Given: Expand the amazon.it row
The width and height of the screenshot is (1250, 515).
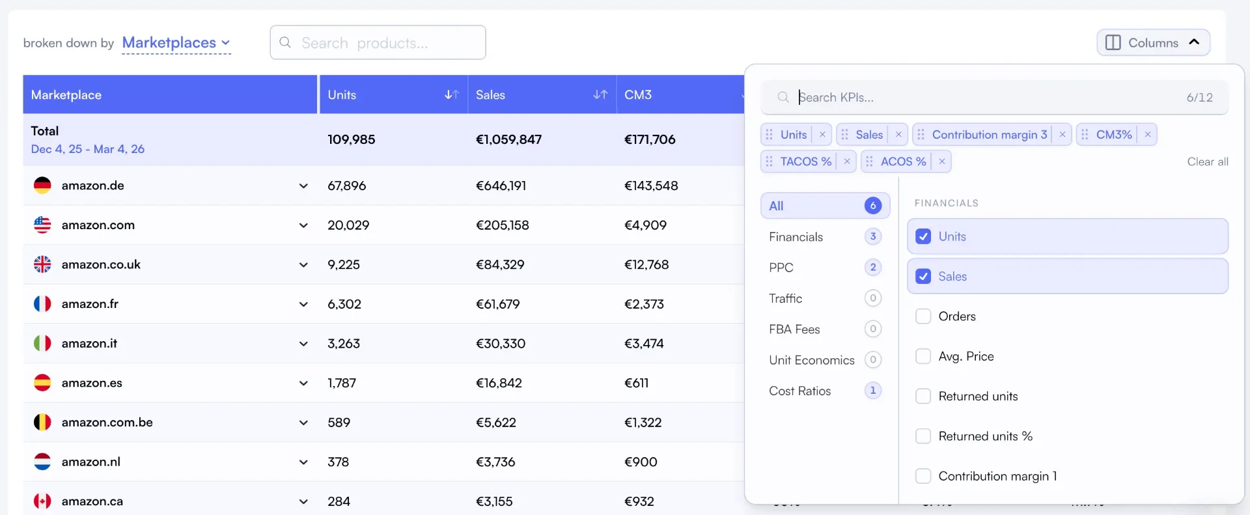Looking at the screenshot, I should click(303, 344).
